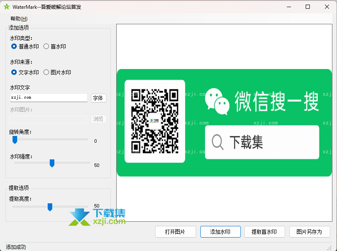337x251 pixels.
Task: Click the disabled 浏览 browse button
Action: point(98,119)
